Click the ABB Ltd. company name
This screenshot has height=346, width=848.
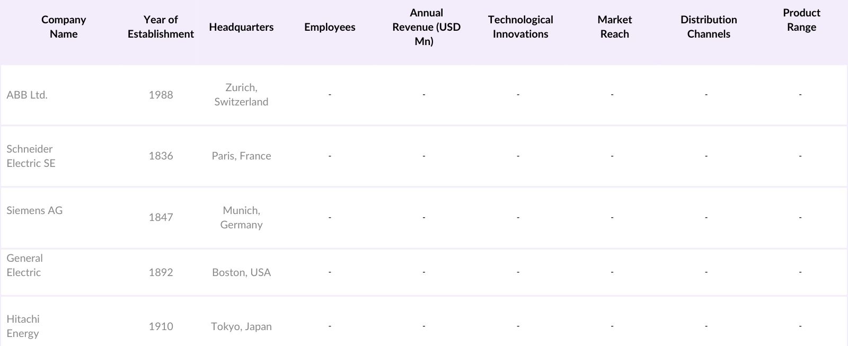point(27,95)
